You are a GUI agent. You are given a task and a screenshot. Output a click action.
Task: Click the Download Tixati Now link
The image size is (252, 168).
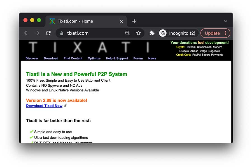[44, 106]
